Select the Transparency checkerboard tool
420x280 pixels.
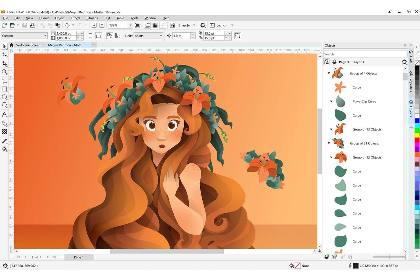pos(4,132)
